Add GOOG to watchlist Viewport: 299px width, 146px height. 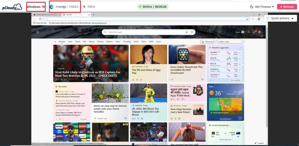(x=240, y=59)
